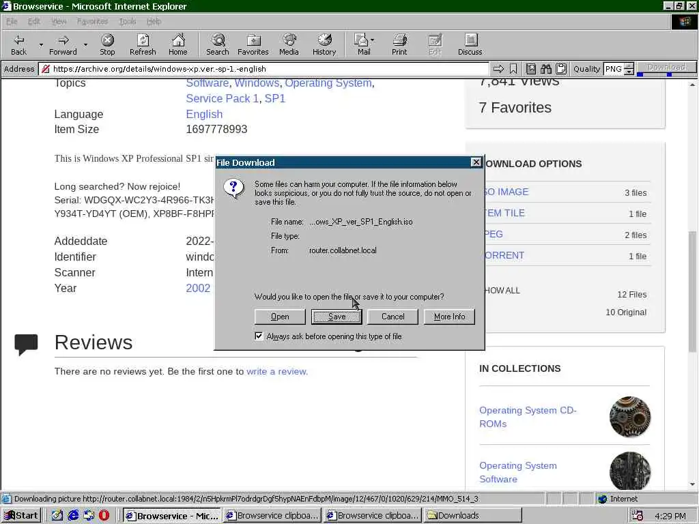
Task: Click the Edit toolbar icon
Action: (435, 44)
